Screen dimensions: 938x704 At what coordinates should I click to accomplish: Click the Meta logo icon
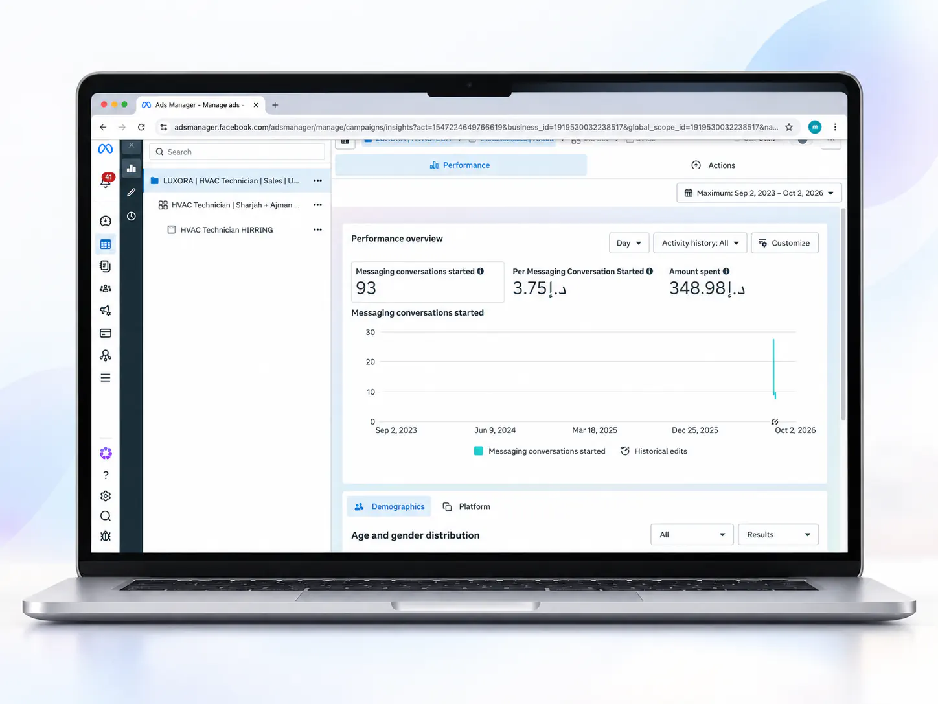106,149
